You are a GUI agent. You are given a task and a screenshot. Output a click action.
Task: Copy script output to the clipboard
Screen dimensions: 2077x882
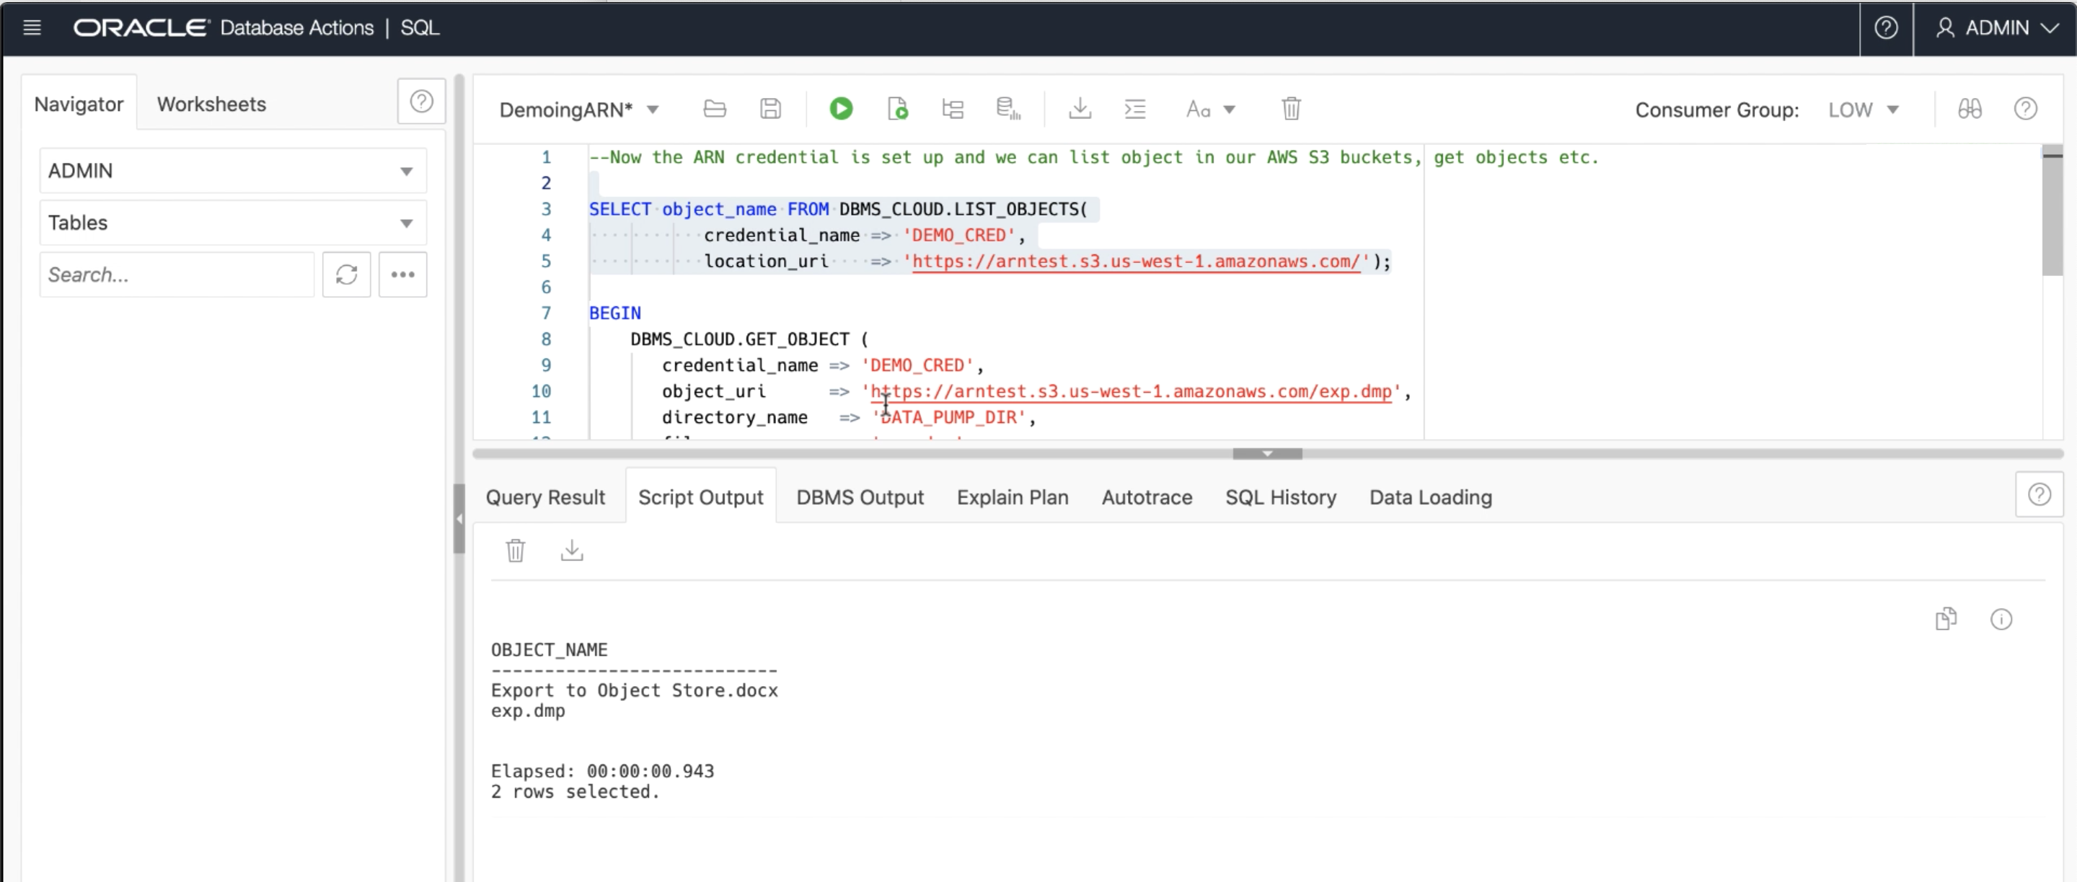click(x=1946, y=618)
